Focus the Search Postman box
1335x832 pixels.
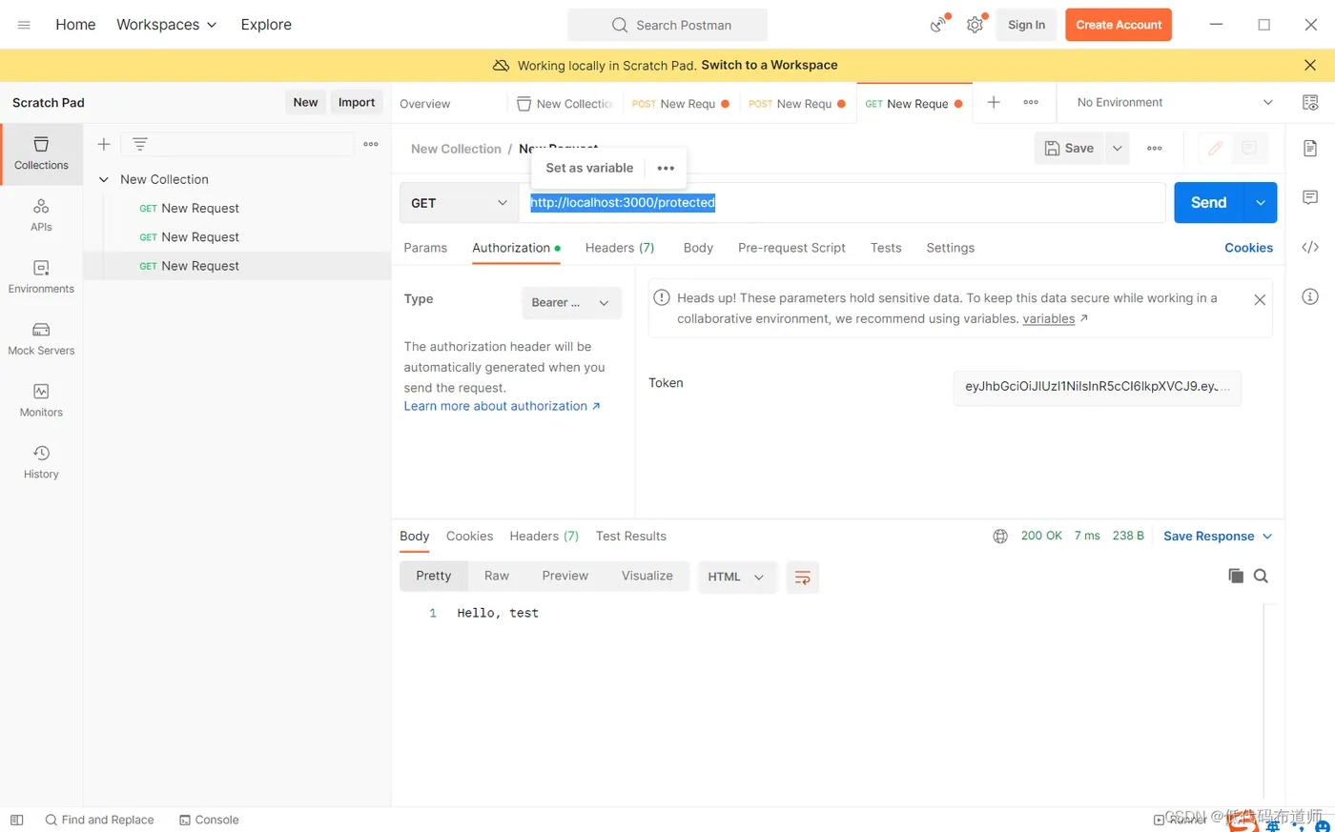click(667, 25)
